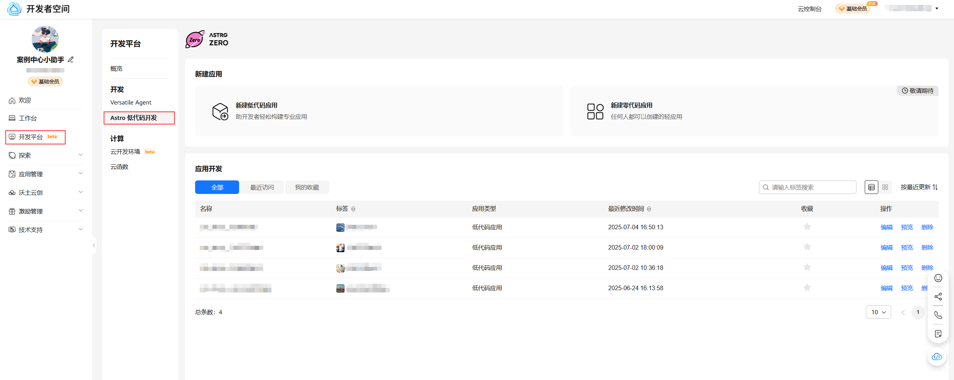Switch to the 最近访问 tab
This screenshot has height=380, width=954.
(262, 187)
